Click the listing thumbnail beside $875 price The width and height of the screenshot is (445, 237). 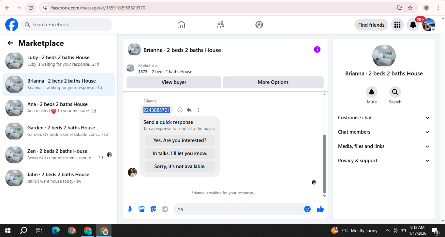coord(130,68)
